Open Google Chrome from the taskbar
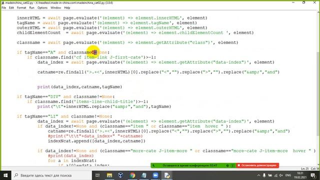Viewport: 320px width, 180px height. [132, 175]
